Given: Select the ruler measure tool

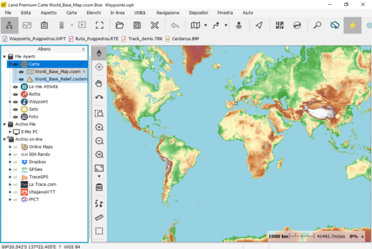Looking at the screenshot, I should [99, 217].
